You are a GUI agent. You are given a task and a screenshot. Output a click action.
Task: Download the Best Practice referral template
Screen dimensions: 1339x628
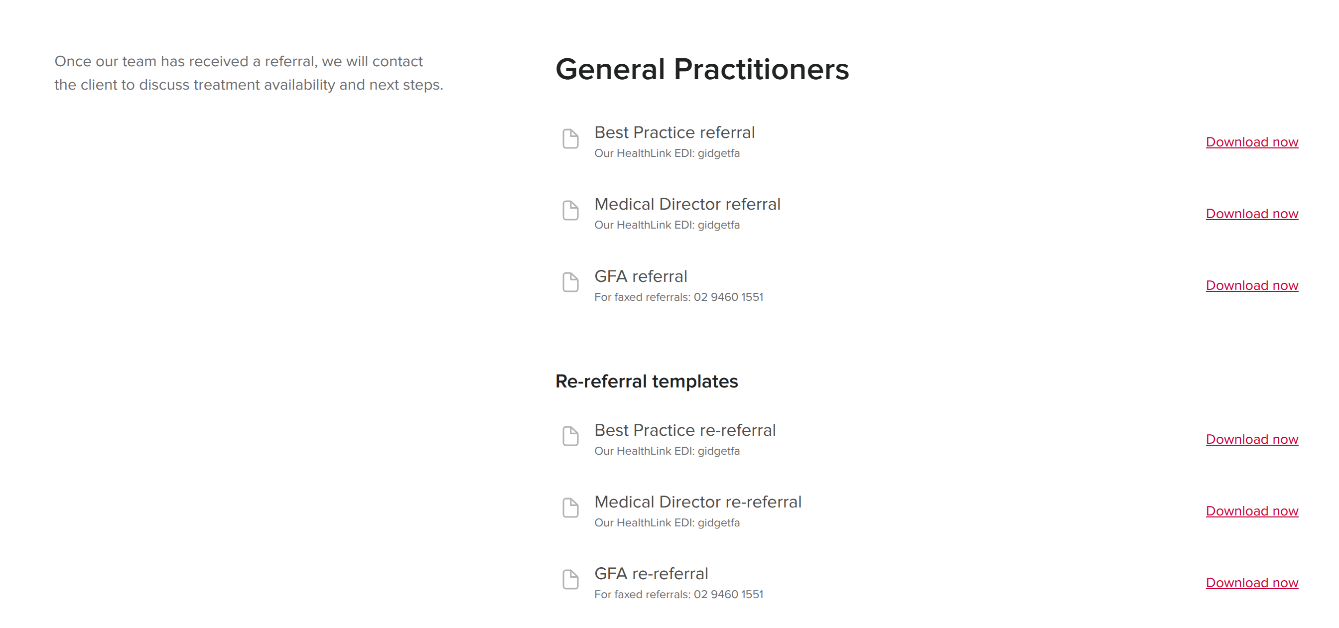point(1252,142)
